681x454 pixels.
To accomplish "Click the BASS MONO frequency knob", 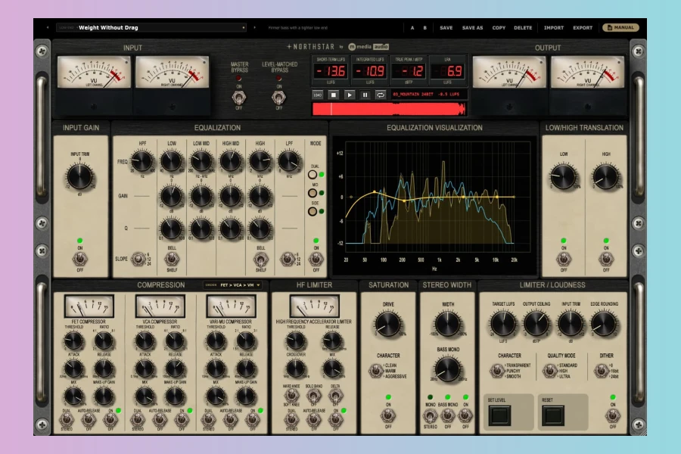I will [x=447, y=369].
